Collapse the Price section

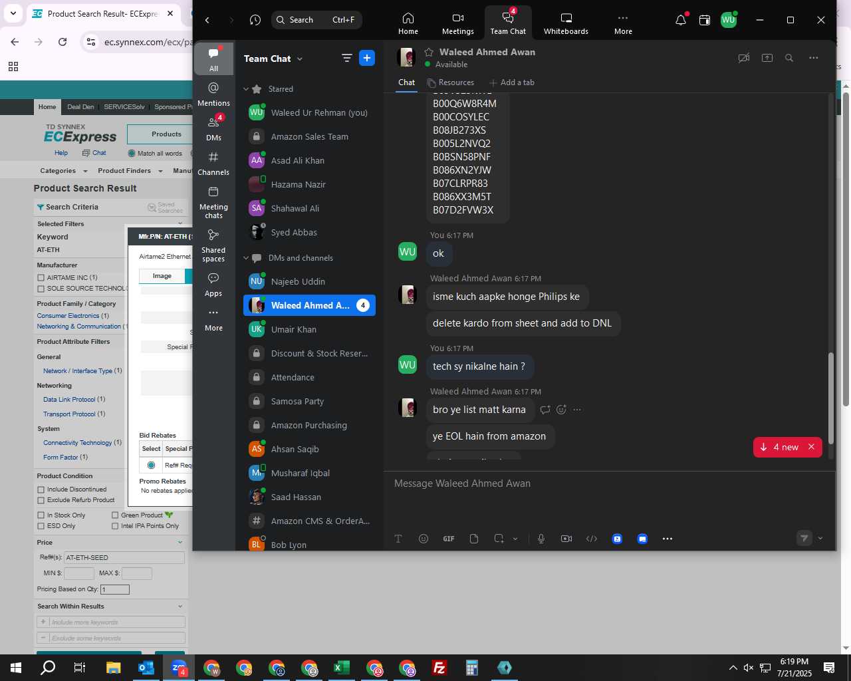tap(180, 543)
